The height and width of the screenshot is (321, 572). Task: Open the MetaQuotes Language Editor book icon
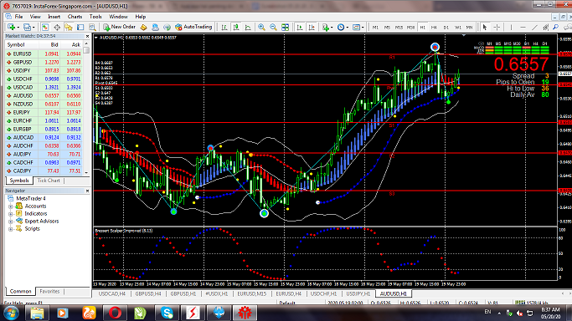(144, 27)
